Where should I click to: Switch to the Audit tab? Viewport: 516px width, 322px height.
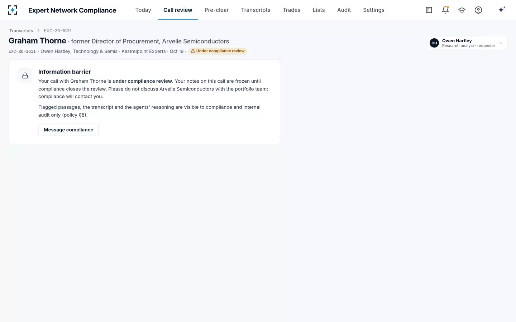[344, 10]
